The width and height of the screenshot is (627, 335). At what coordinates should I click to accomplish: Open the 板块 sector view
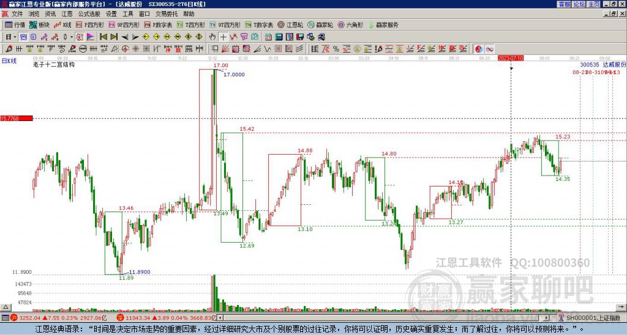(40, 24)
